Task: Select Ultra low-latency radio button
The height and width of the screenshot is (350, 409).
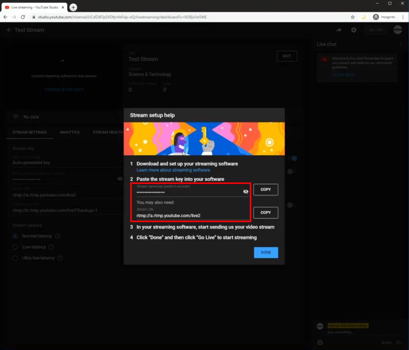Action: (15, 258)
